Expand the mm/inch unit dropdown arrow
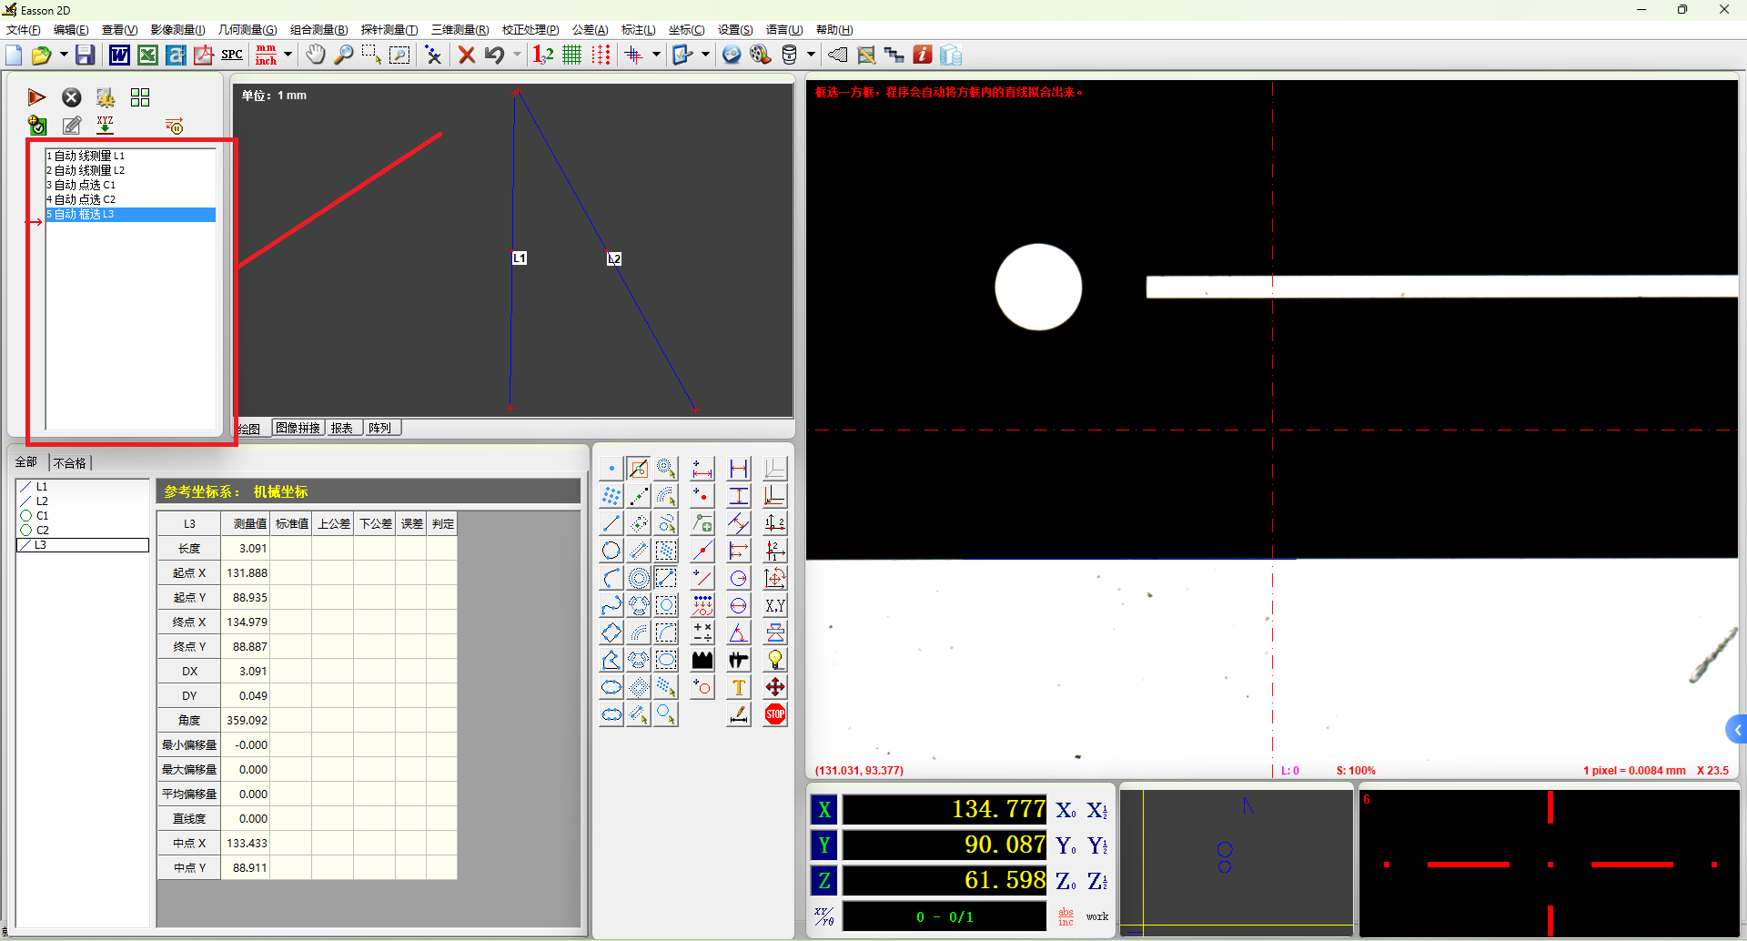Image resolution: width=1747 pixels, height=941 pixels. [288, 55]
